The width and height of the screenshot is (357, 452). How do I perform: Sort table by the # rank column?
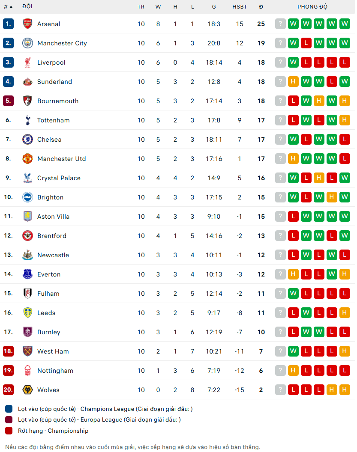pyautogui.click(x=8, y=7)
